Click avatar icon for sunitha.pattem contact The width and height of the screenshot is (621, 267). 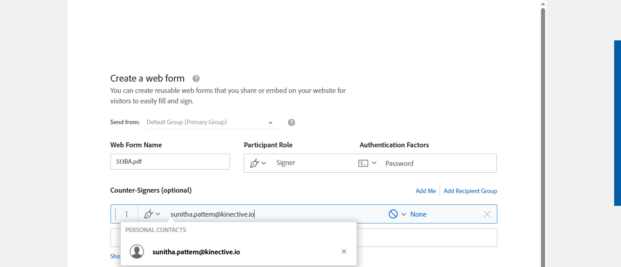point(137,252)
